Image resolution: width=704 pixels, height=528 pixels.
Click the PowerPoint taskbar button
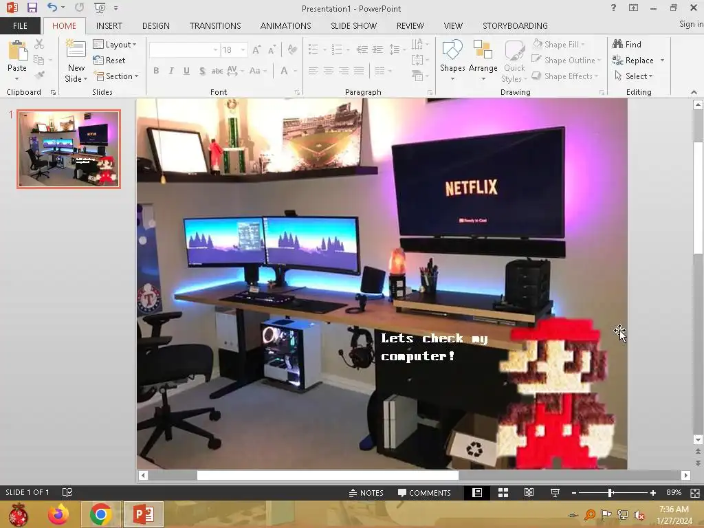click(x=144, y=514)
